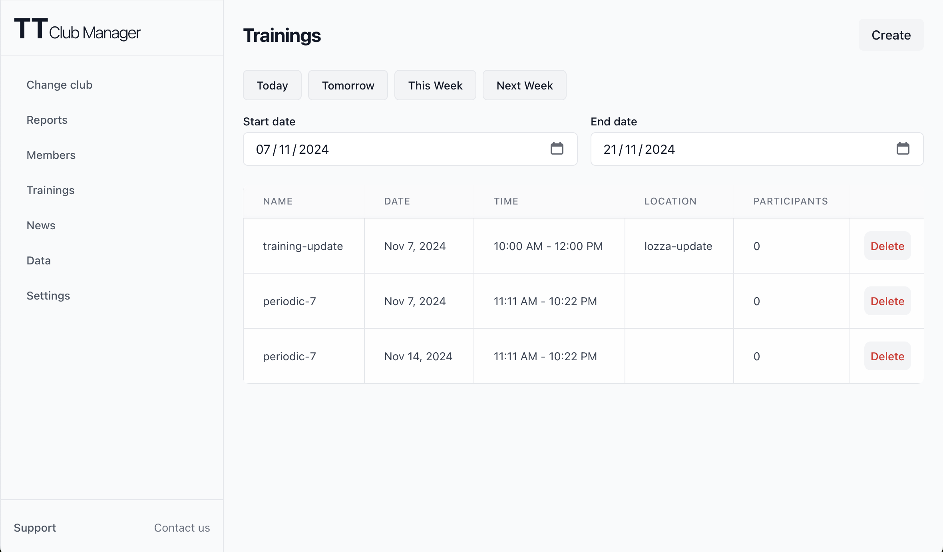Open the News section
Screen dimensions: 943x552
tap(41, 225)
